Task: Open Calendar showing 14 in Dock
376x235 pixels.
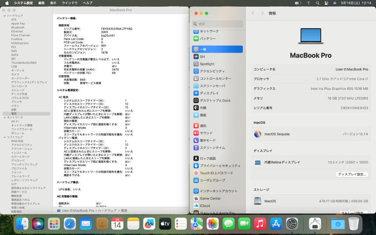Action: [x=118, y=224]
